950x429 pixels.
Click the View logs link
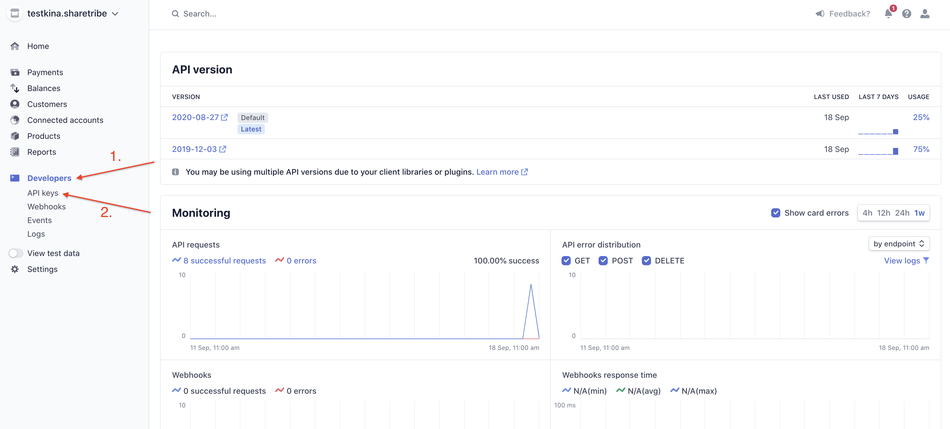tap(903, 261)
